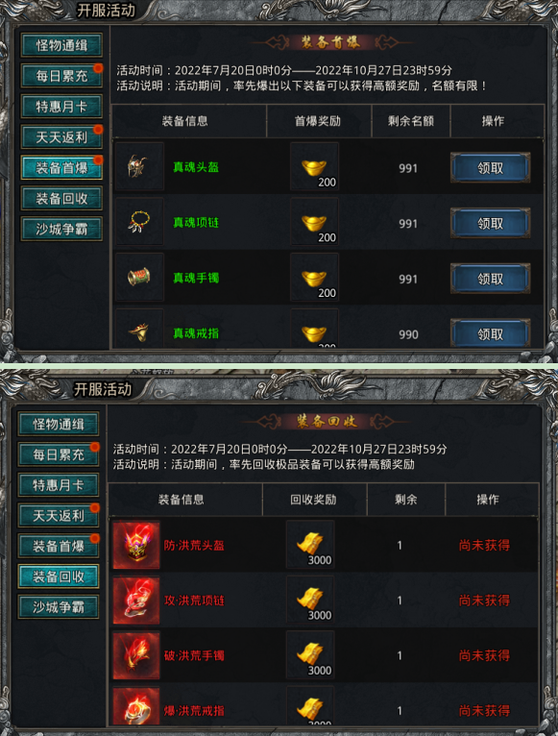Click the 3000 gold reward for 防·洪荒头盔
Screen dimensions: 558x736
pos(310,545)
